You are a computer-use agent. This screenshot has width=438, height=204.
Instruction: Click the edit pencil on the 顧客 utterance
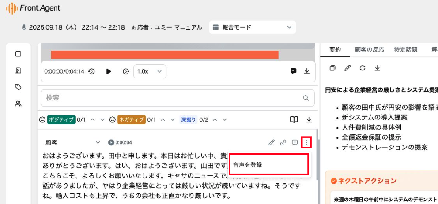click(x=272, y=142)
